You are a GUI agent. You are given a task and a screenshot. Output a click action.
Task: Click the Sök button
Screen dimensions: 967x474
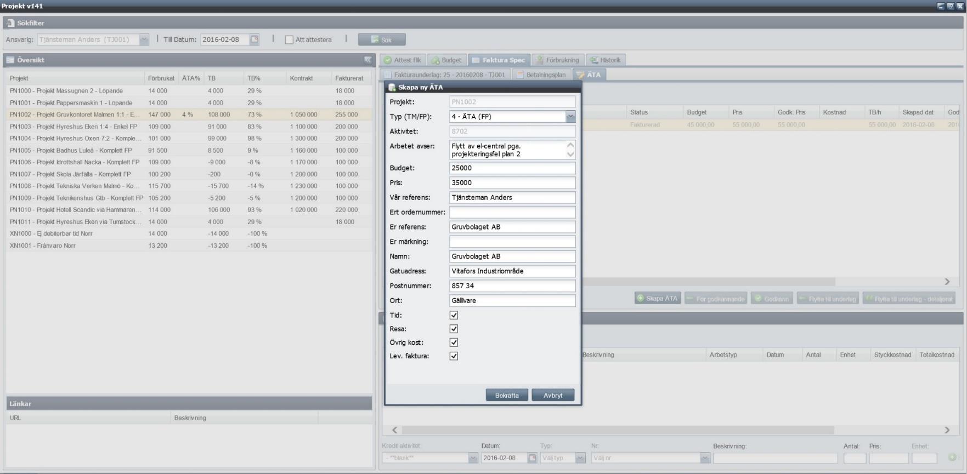pos(382,39)
